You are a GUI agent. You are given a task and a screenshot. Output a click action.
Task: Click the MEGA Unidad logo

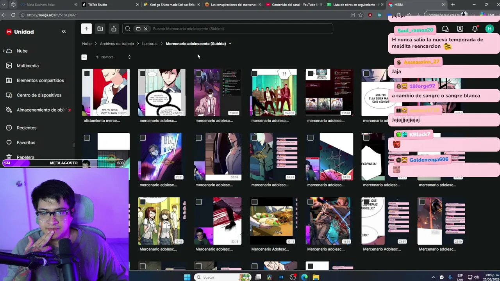(20, 32)
